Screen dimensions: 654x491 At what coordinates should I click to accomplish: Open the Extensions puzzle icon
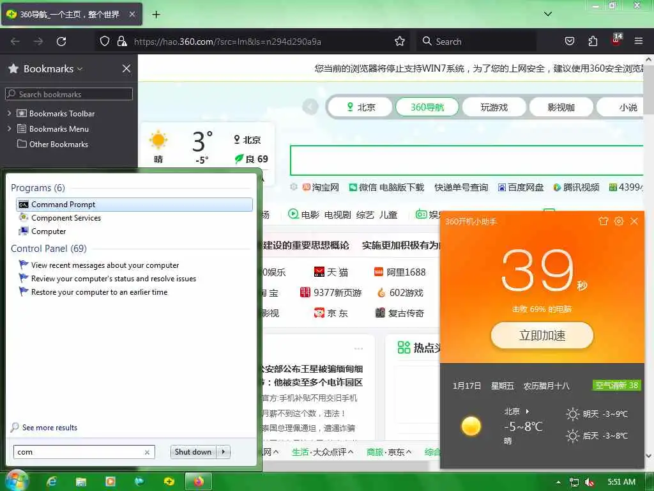[593, 41]
